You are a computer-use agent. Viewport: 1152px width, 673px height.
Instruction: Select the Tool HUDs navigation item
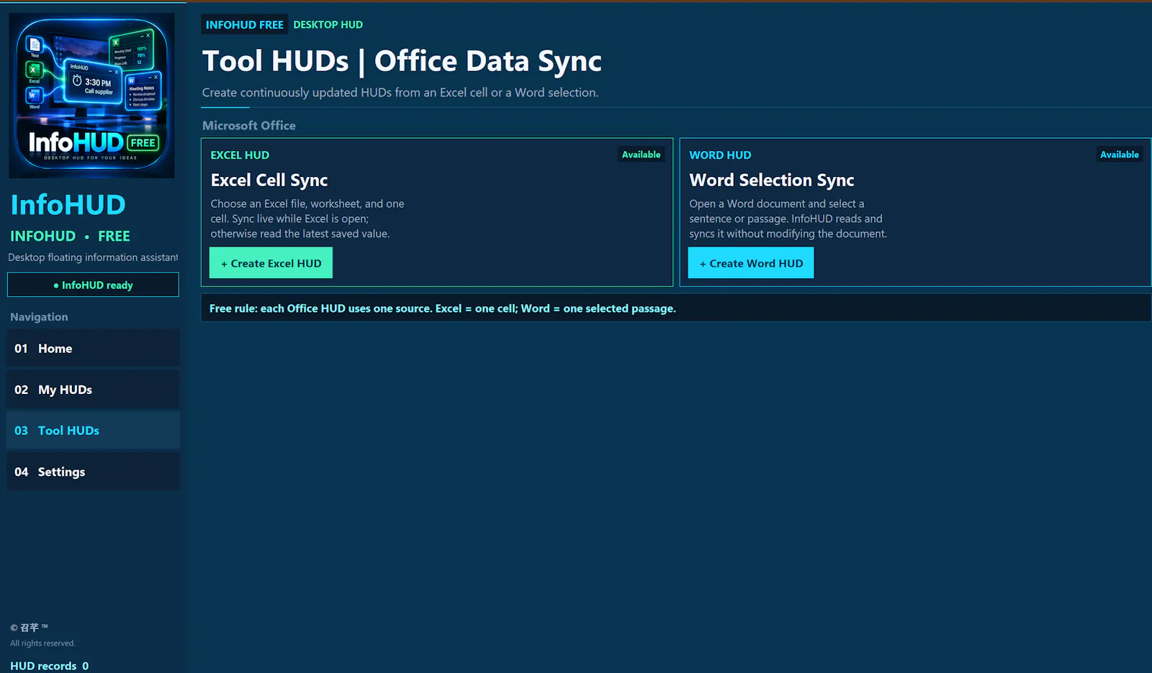[x=93, y=431]
